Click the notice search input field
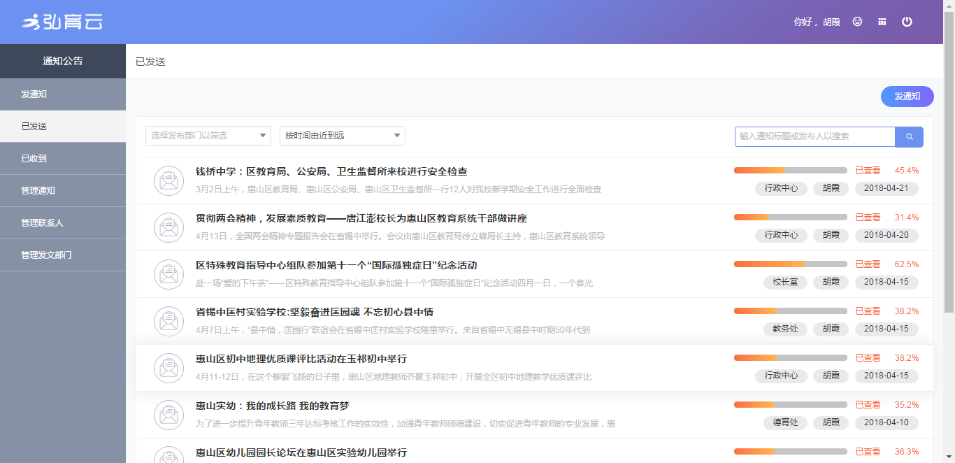 814,137
